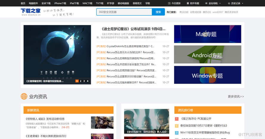Open Recuva怎么启用深度扫描 article
This screenshot has height=139, width=265.
point(131,70)
